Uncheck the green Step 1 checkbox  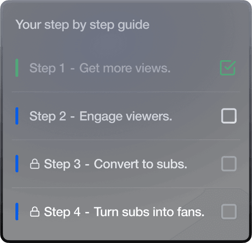tap(228, 68)
